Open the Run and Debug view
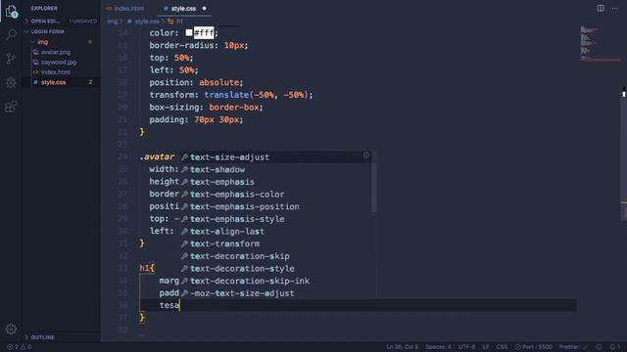The height and width of the screenshot is (352, 627). click(x=11, y=82)
